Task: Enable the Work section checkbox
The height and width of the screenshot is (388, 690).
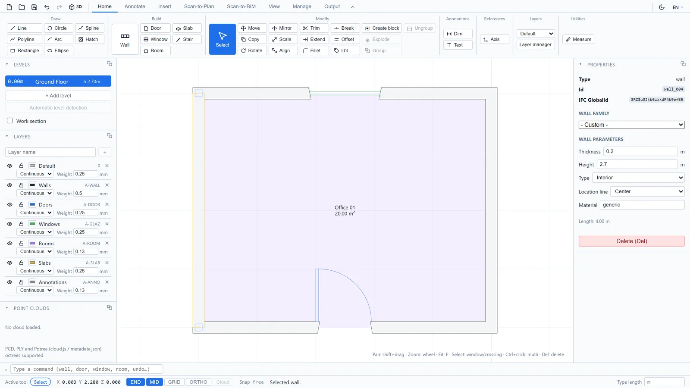Action: tap(9, 121)
